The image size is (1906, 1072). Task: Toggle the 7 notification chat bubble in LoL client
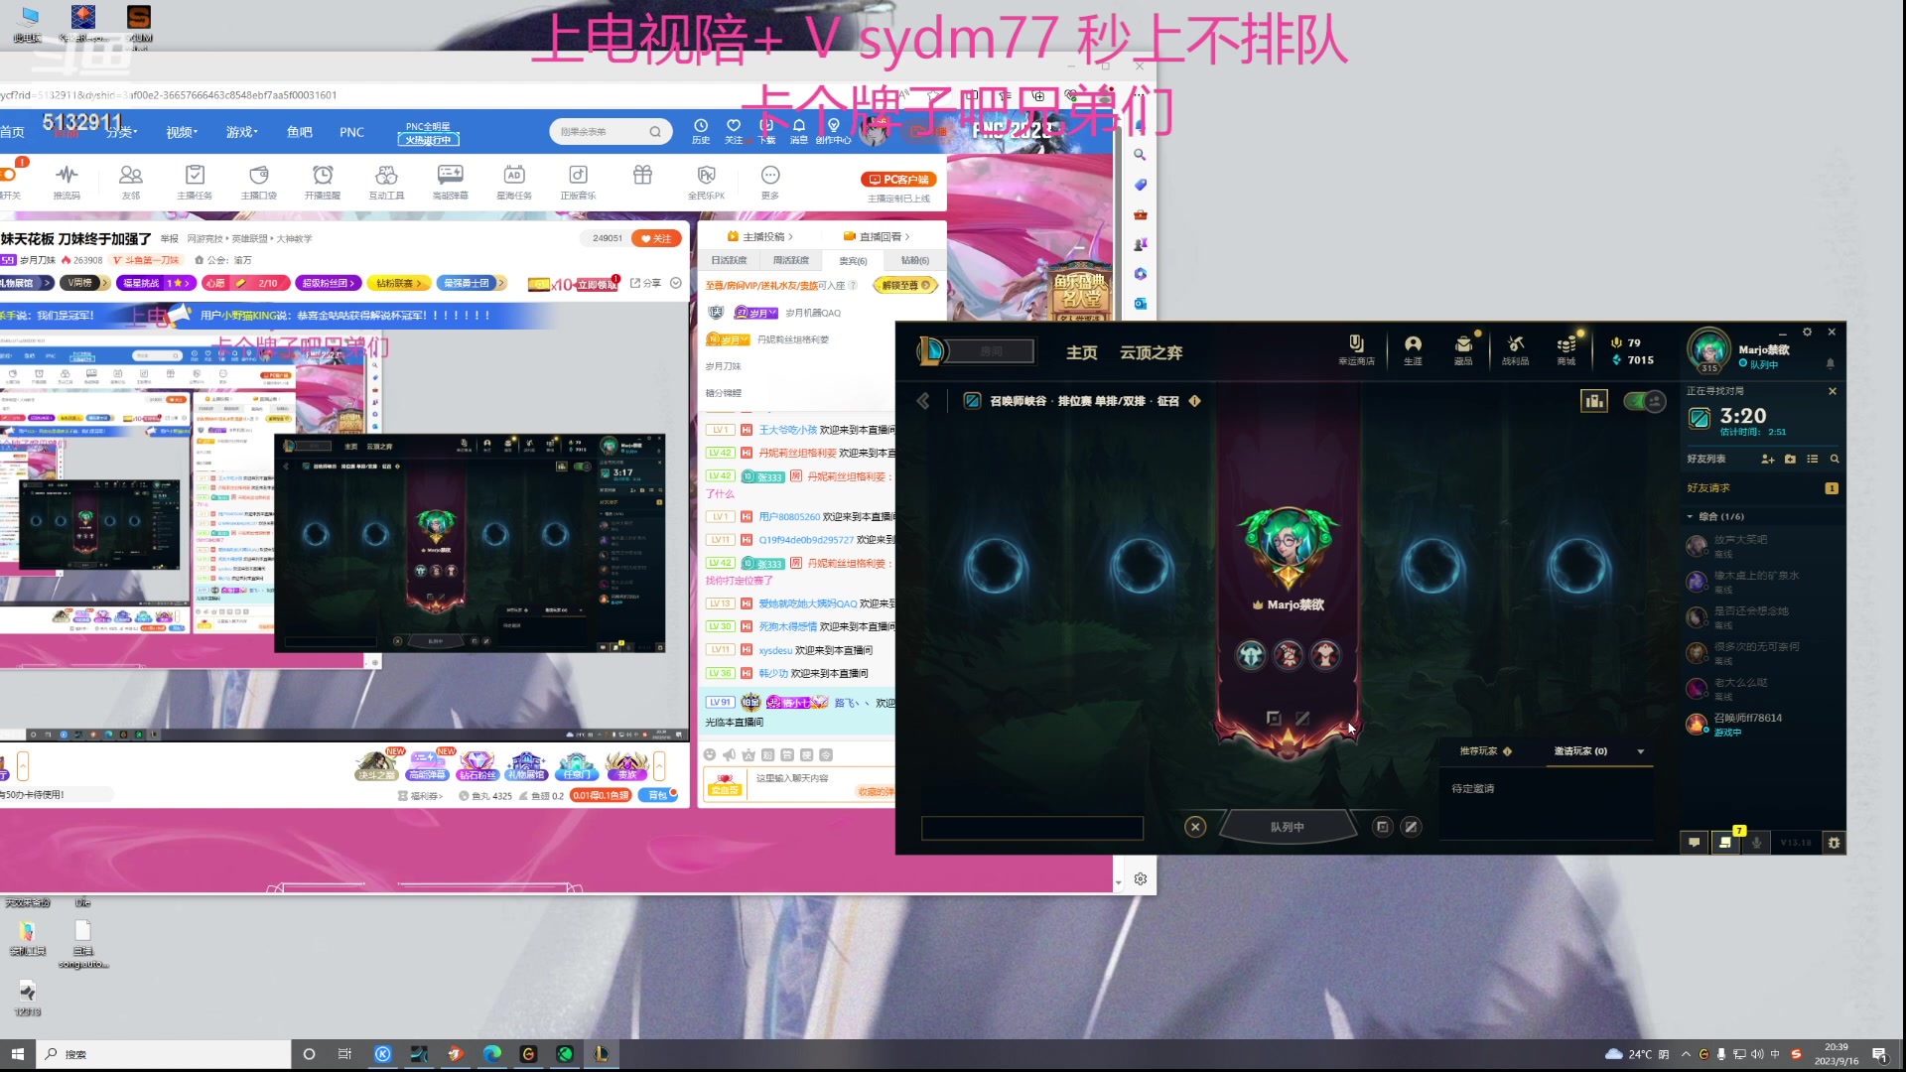[x=1725, y=842]
